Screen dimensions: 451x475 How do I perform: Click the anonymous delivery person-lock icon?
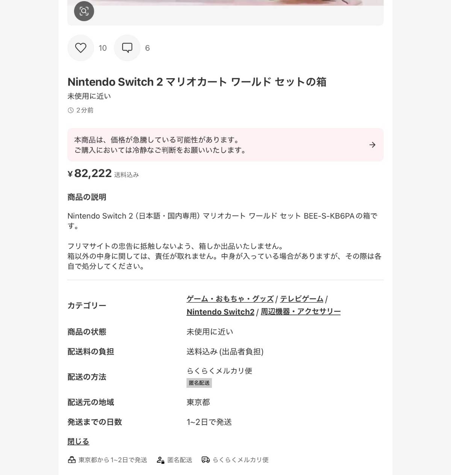pyautogui.click(x=160, y=460)
